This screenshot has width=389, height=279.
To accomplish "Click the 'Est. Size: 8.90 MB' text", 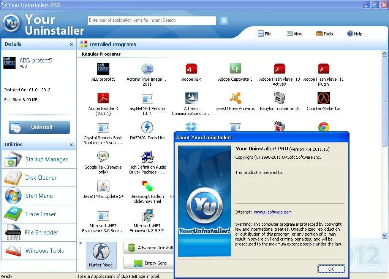I will pos(21,100).
